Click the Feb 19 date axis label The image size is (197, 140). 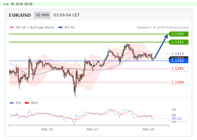tap(148, 129)
